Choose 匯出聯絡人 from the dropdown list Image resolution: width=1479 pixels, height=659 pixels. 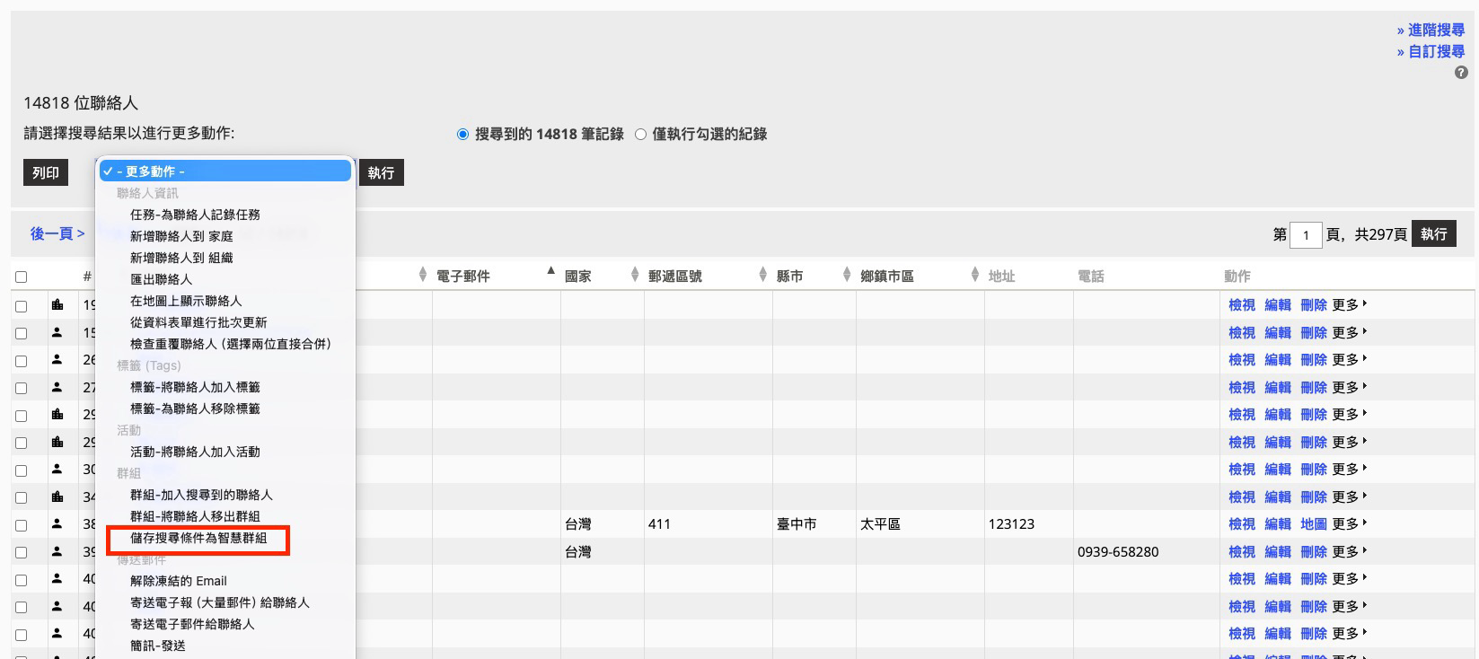tap(162, 279)
